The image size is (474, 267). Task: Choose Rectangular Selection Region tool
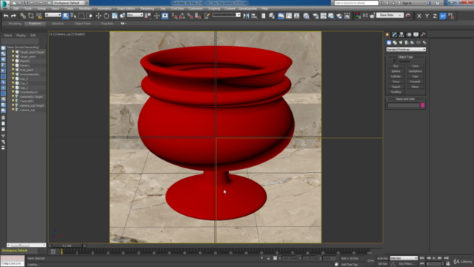[x=81, y=16]
